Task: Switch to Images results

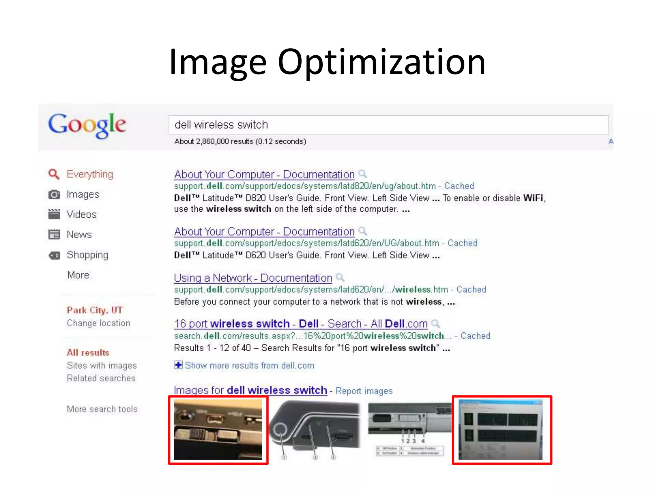Action: point(83,194)
